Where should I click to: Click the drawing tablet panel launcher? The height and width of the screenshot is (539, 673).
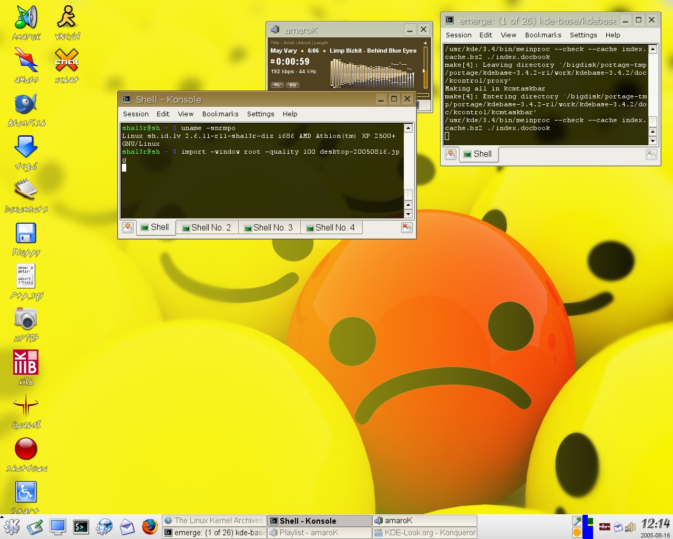(x=35, y=526)
